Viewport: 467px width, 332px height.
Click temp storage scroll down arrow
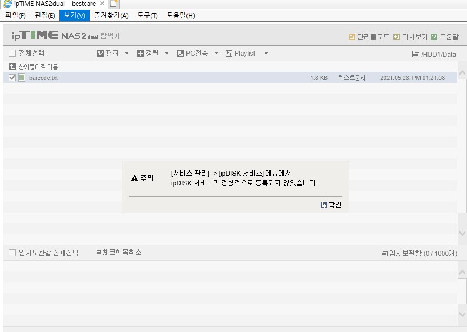462,314
